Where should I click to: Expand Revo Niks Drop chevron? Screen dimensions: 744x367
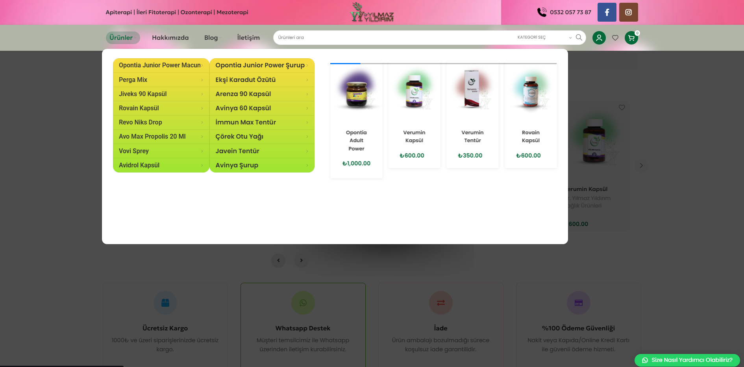tap(202, 122)
